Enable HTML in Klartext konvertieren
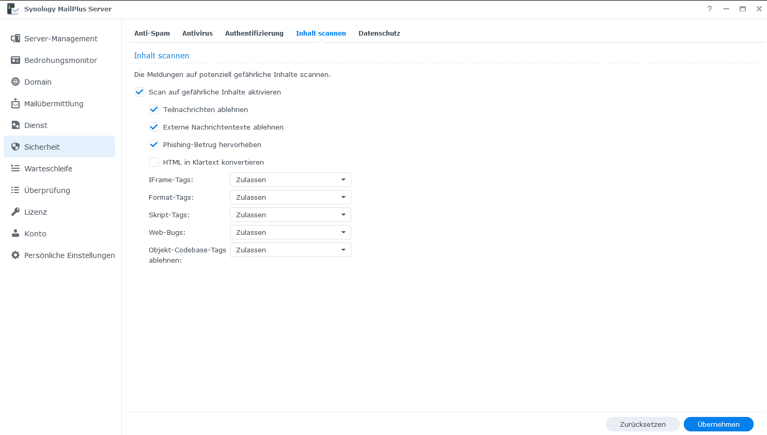767x435 pixels. pos(154,163)
